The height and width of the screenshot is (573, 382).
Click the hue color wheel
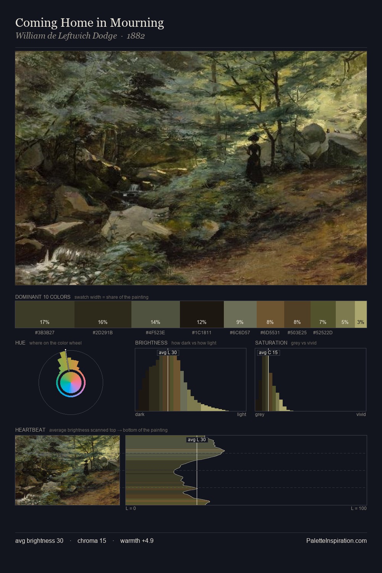click(x=71, y=382)
